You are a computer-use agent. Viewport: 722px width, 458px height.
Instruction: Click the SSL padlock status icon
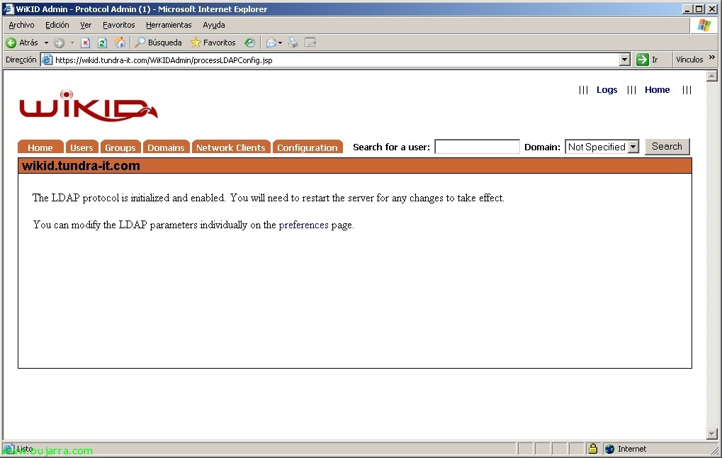[x=592, y=448]
